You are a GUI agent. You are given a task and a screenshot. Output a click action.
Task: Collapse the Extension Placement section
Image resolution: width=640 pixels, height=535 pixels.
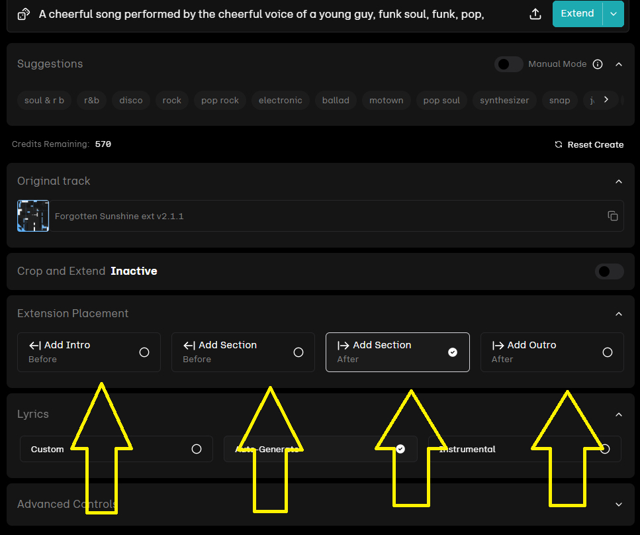619,314
